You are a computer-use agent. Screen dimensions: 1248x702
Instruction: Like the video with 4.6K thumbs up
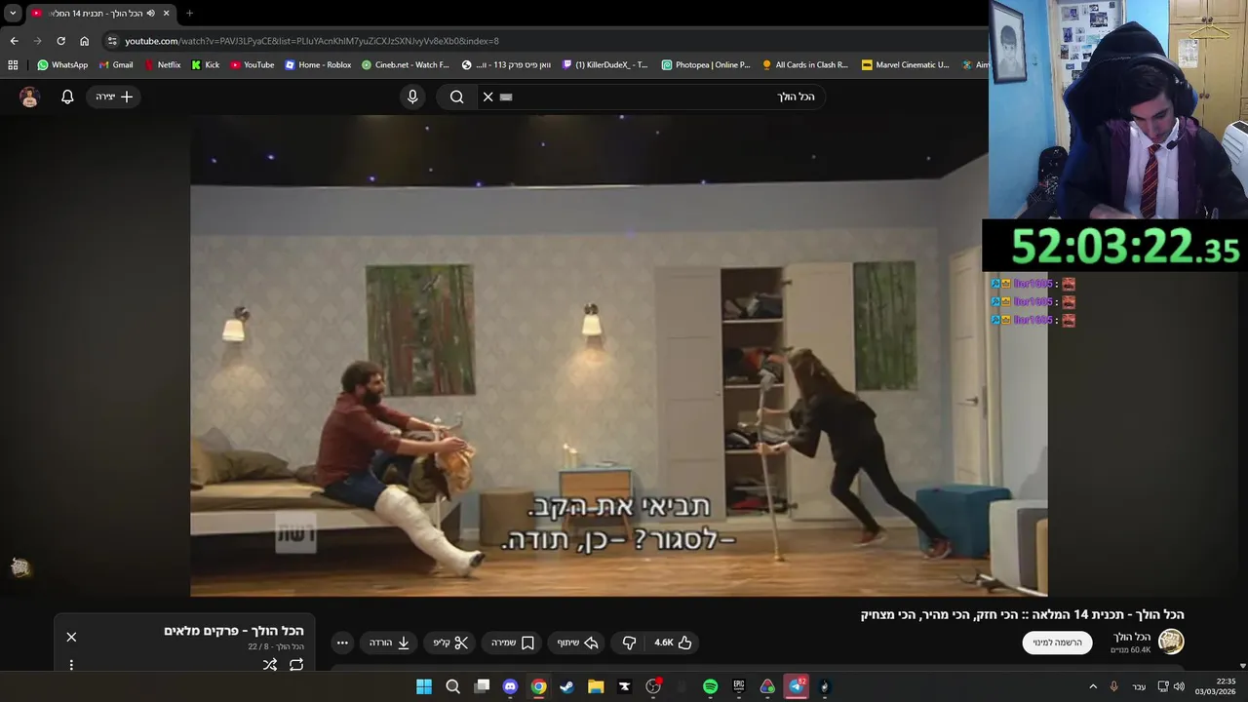[673, 643]
